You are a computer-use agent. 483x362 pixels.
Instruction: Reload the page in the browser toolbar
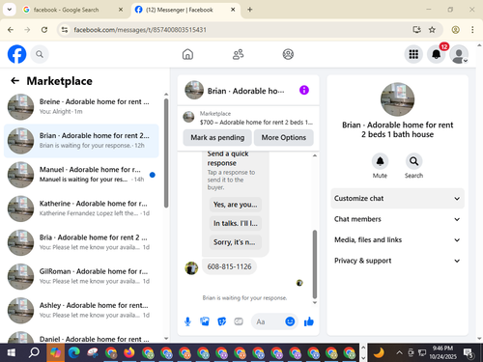[44, 30]
